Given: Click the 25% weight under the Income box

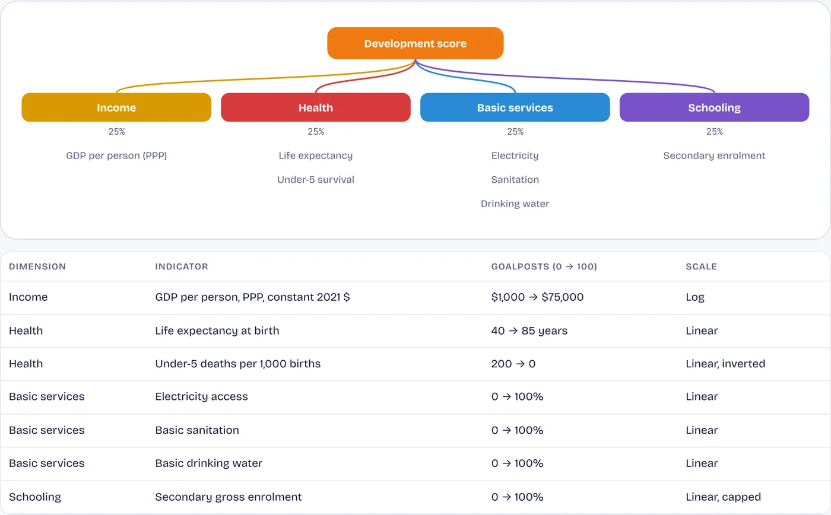Looking at the screenshot, I should click(x=116, y=132).
